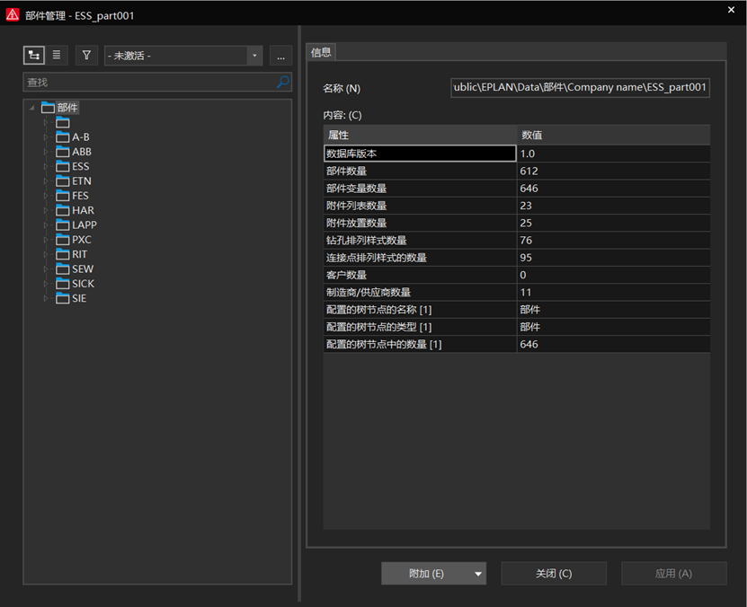Select the A-B folder icon
Viewport: 747px width, 607px height.
click(62, 137)
